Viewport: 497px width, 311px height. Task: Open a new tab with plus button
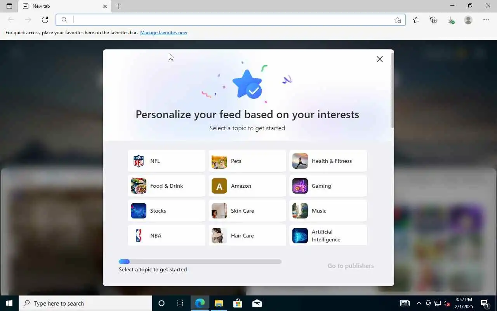[118, 6]
